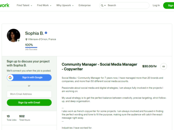Click the green Sign Up button
The width and height of the screenshot is (174, 130).
point(169,5)
